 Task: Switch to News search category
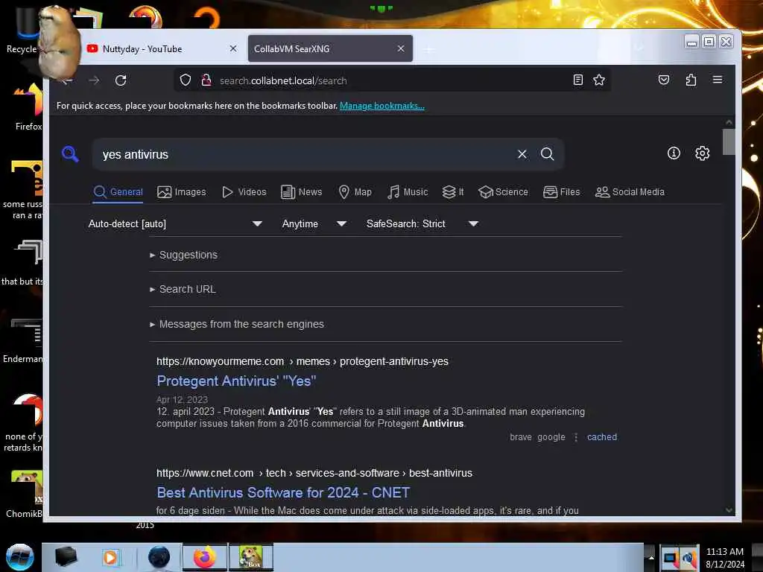(x=302, y=191)
